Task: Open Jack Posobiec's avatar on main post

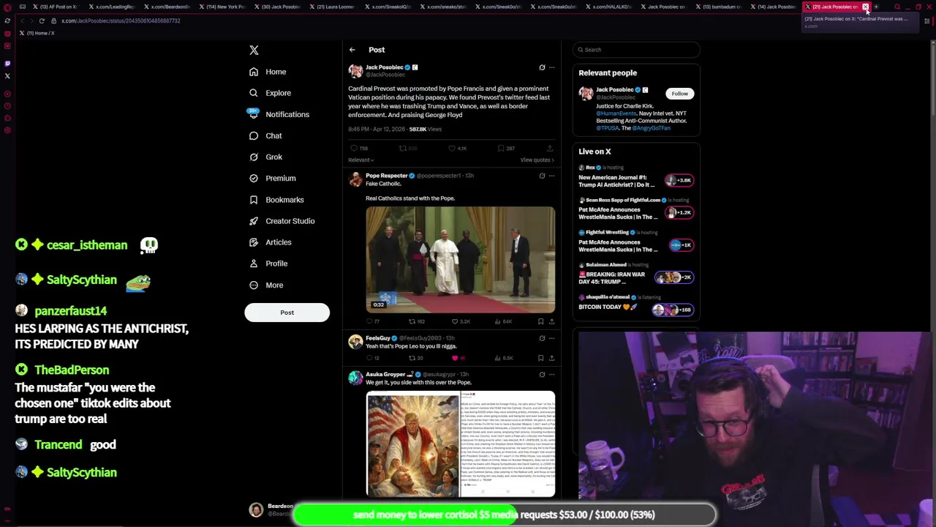Action: point(355,71)
